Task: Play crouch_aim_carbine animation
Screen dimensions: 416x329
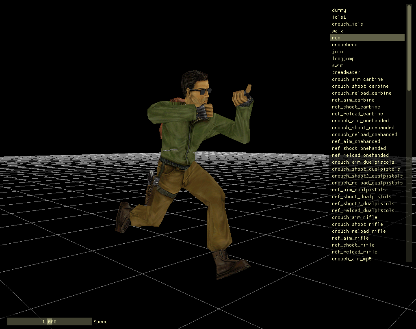Action: 357,79
